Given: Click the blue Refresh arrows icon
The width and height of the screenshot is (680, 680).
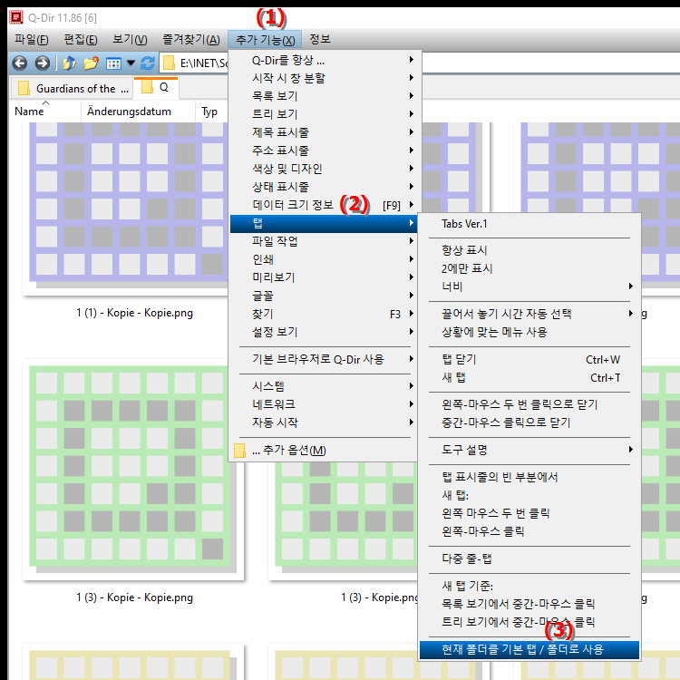Looking at the screenshot, I should pyautogui.click(x=148, y=63).
